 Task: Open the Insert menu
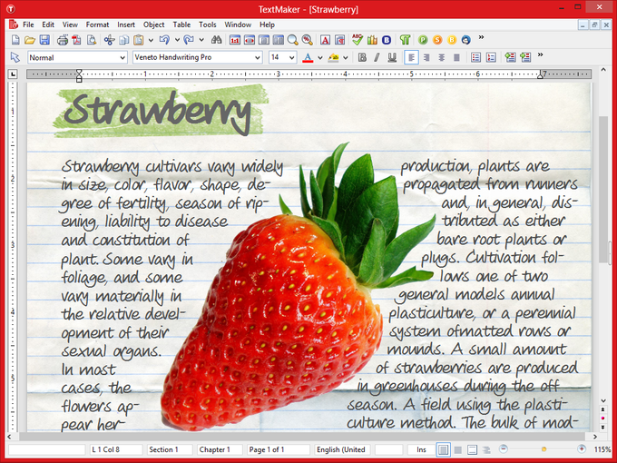click(126, 25)
